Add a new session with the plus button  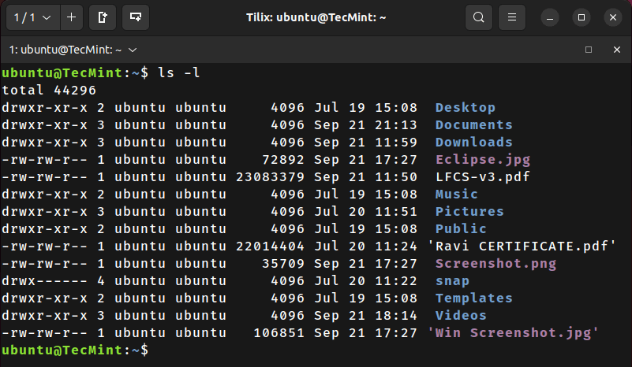point(71,17)
